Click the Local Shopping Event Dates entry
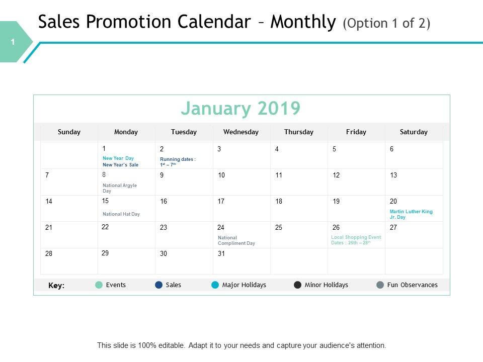Screen dimensions: 483x362 (x=356, y=240)
